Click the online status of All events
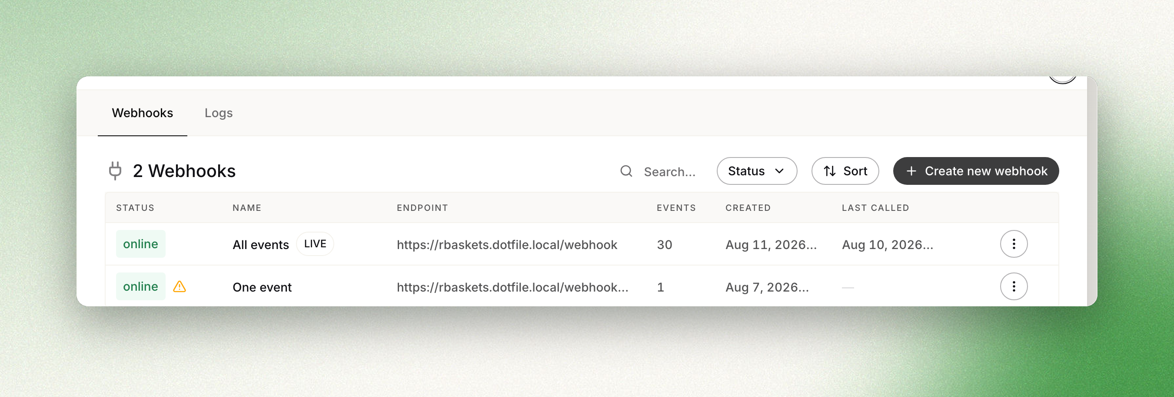 pos(140,244)
